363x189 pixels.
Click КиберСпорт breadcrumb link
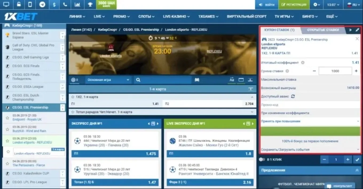point(107,30)
